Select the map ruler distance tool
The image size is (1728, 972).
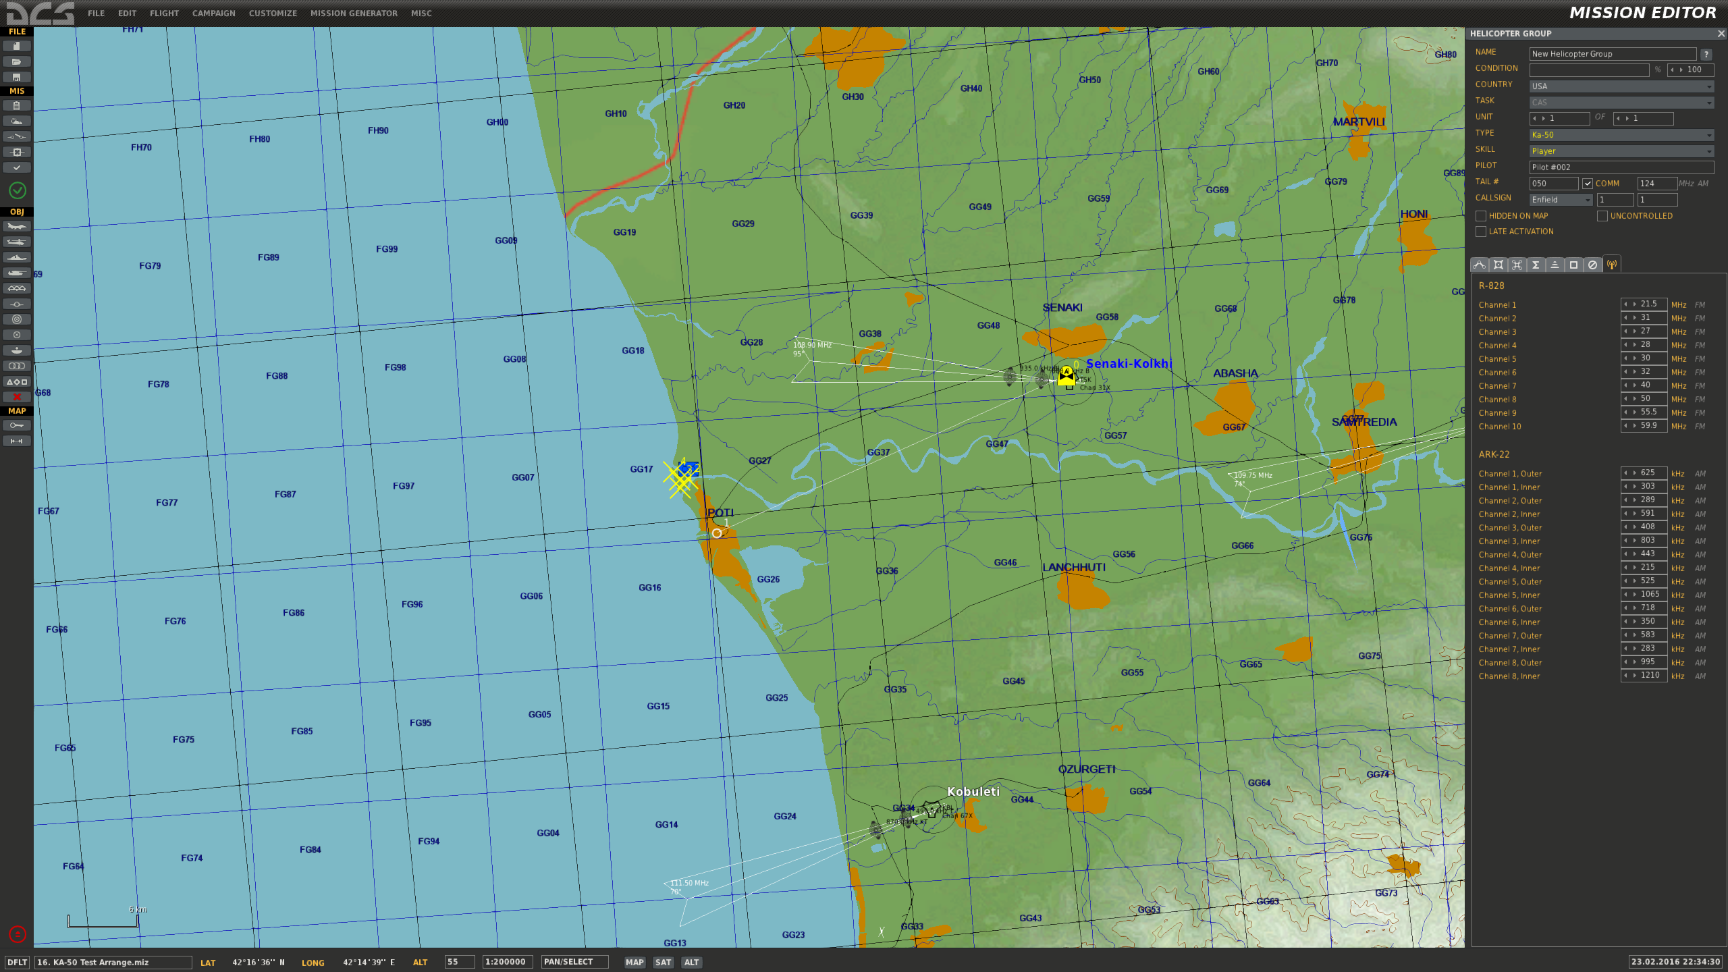(17, 441)
